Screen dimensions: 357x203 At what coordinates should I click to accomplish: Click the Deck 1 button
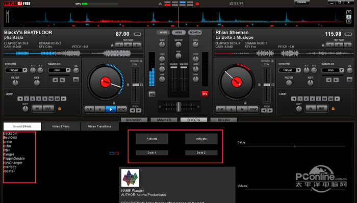[152, 153]
